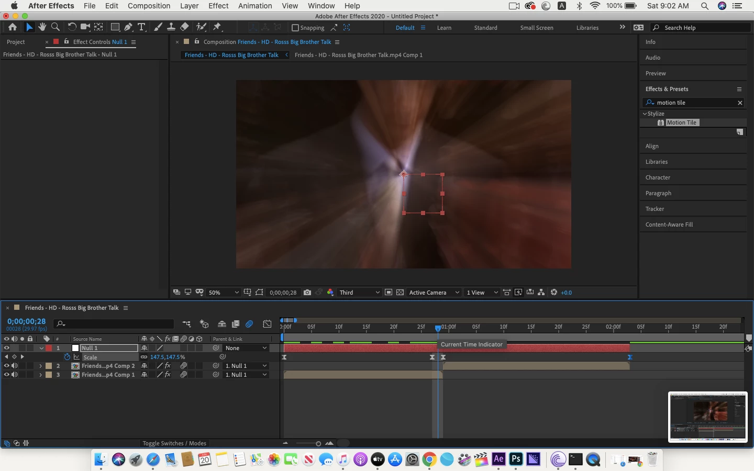Viewport: 754px width, 471px height.
Task: Select the Puppet Pin tool
Action: click(x=217, y=27)
